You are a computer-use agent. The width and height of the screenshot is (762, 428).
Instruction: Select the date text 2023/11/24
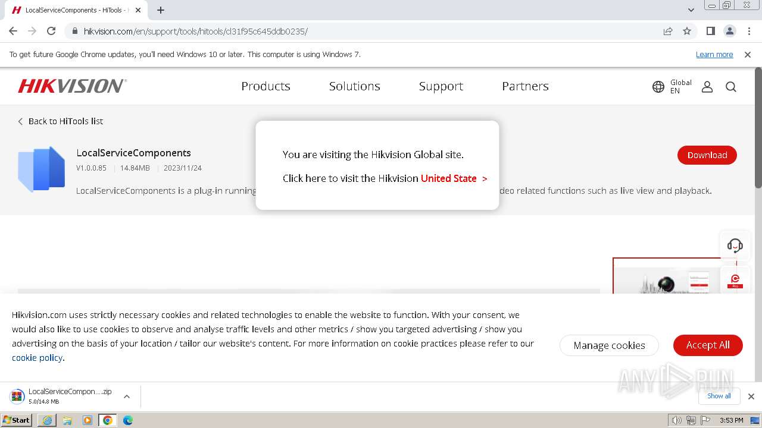click(183, 168)
